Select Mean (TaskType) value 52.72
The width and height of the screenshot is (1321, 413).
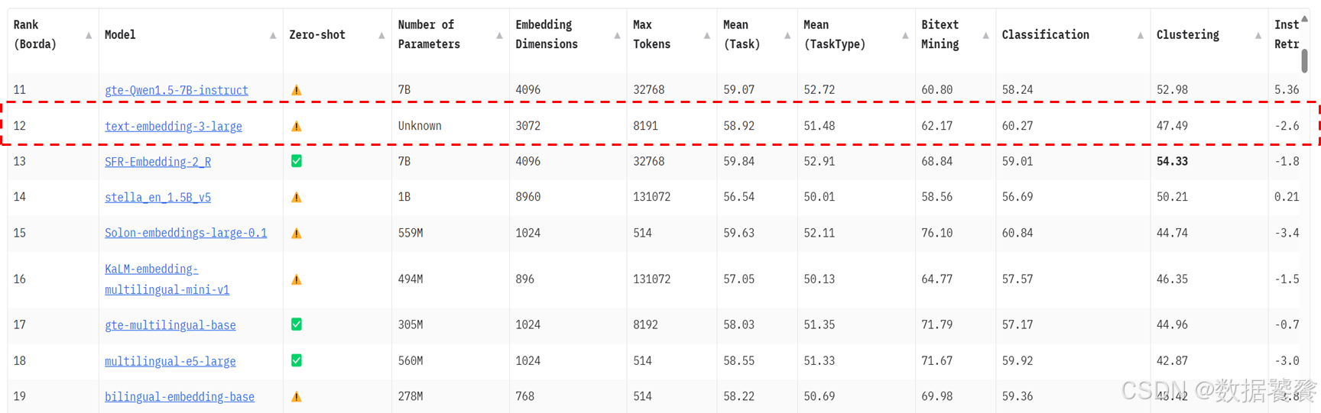pyautogui.click(x=819, y=90)
